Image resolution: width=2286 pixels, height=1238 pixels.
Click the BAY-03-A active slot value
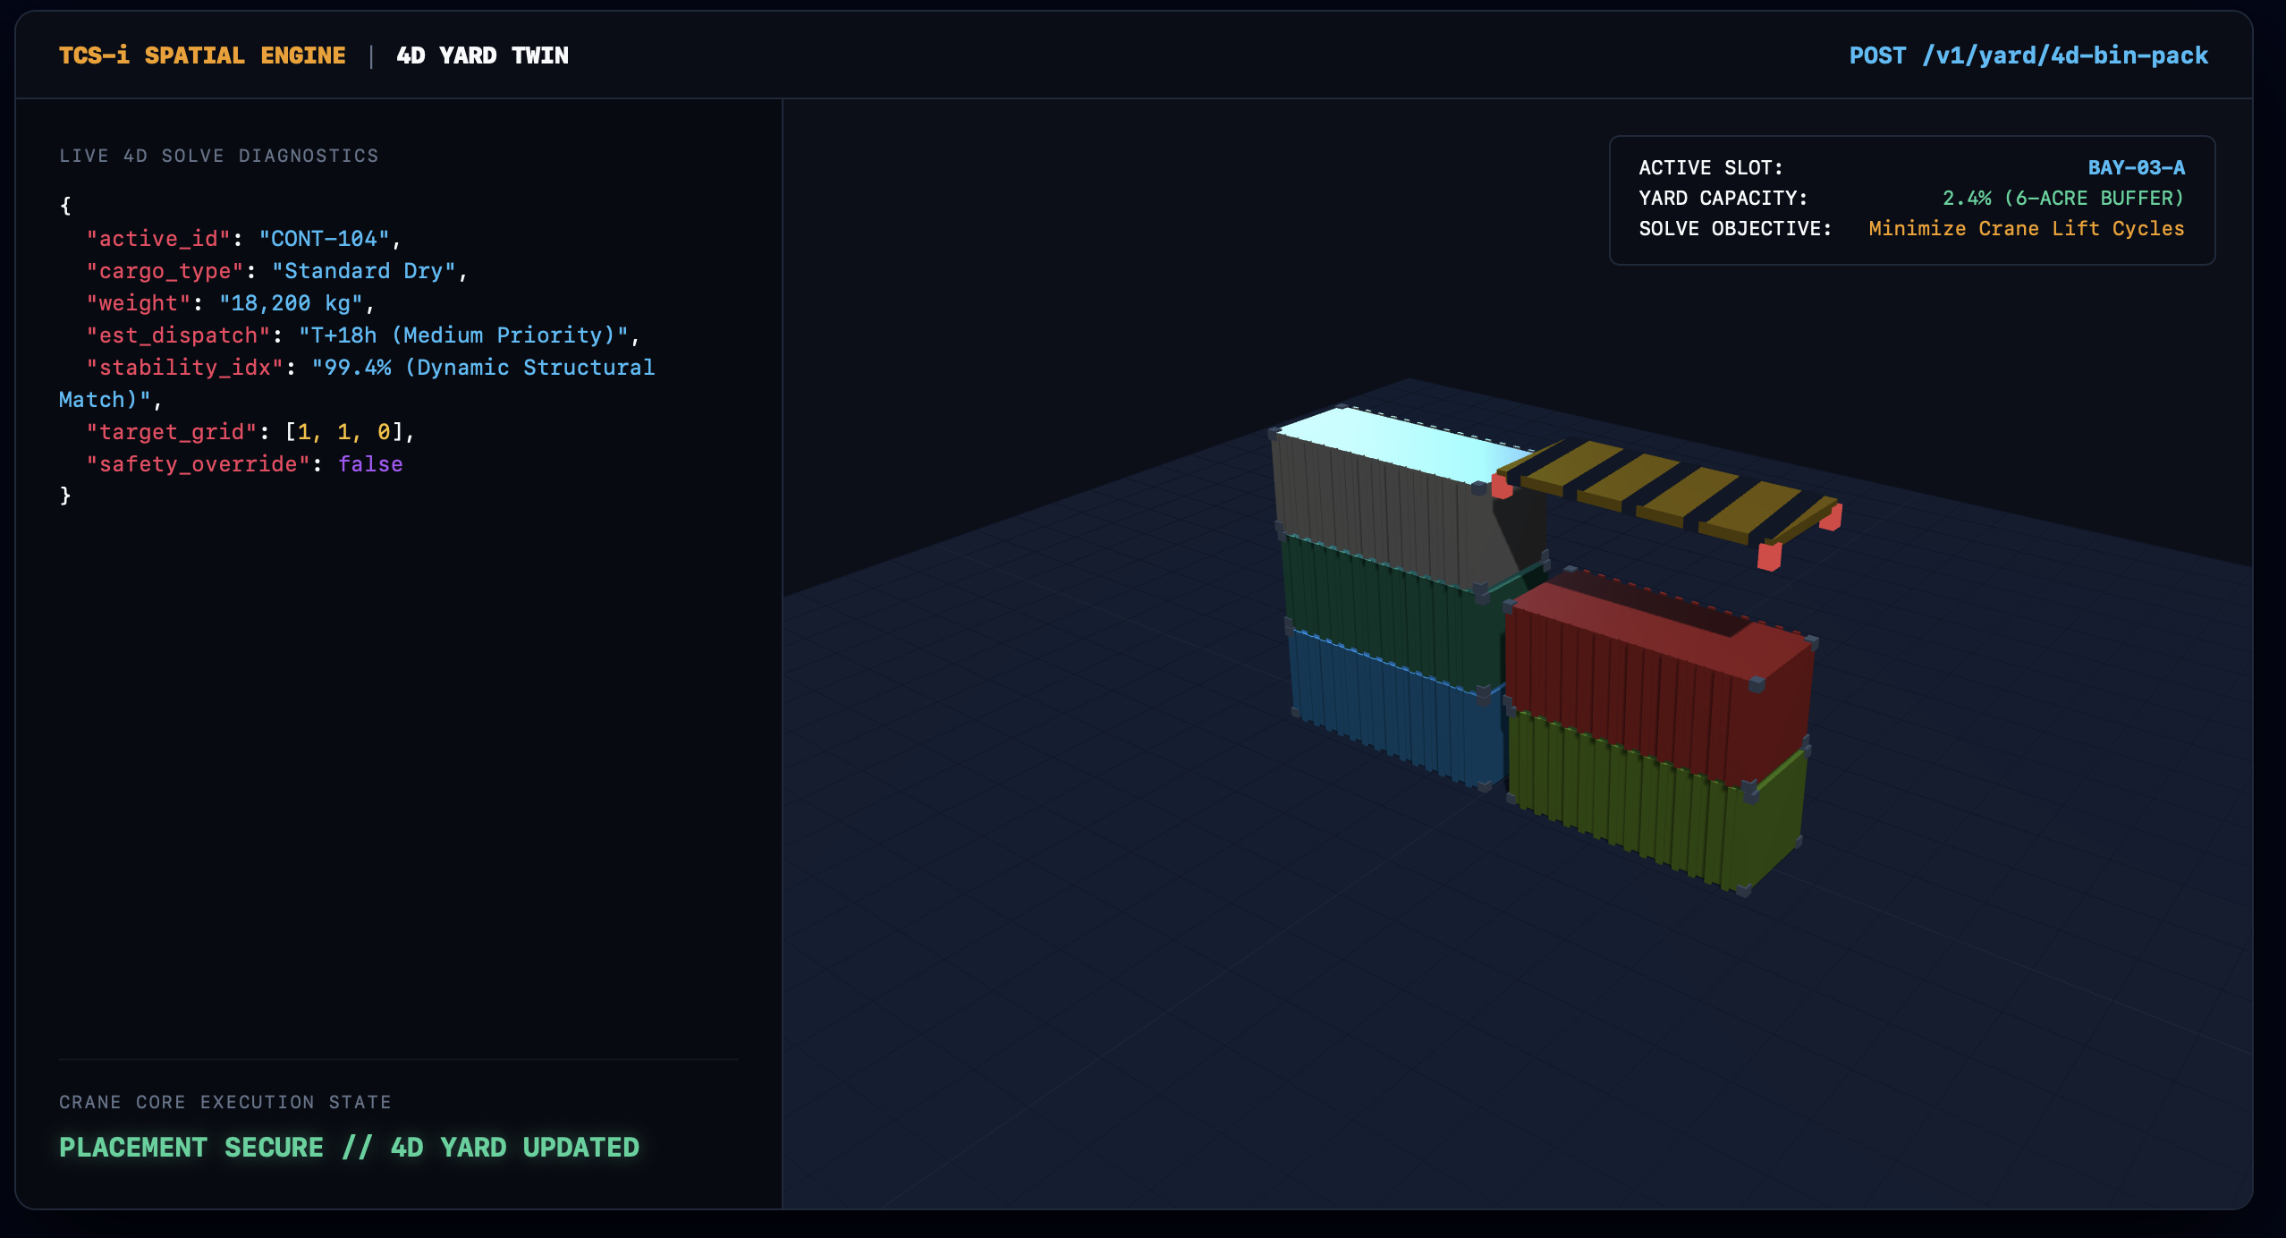2136,168
